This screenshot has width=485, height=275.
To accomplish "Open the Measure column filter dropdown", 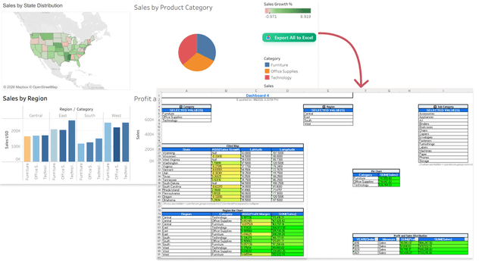I will [398, 239].
